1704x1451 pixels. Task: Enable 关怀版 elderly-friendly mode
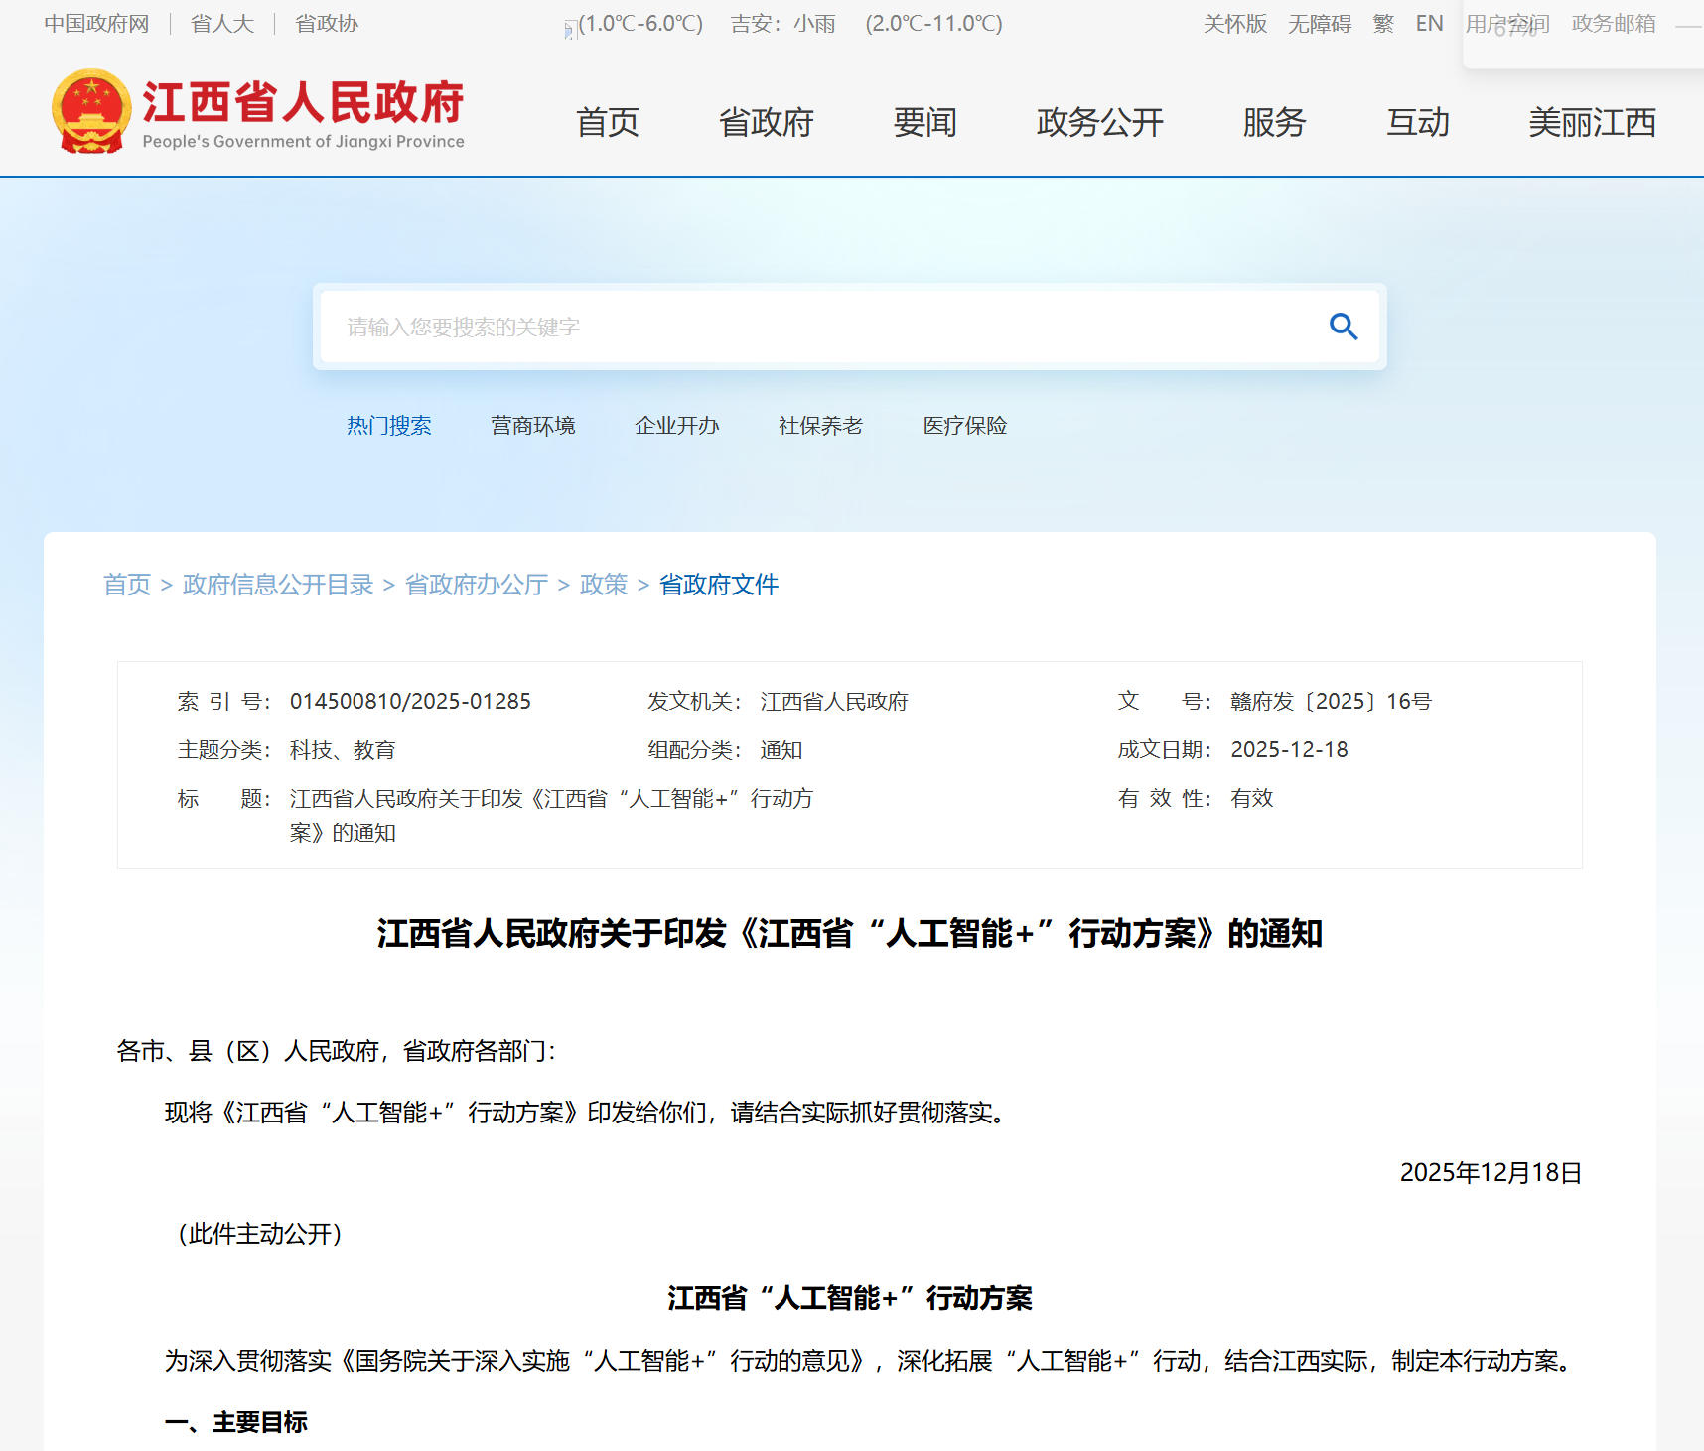pyautogui.click(x=1234, y=24)
